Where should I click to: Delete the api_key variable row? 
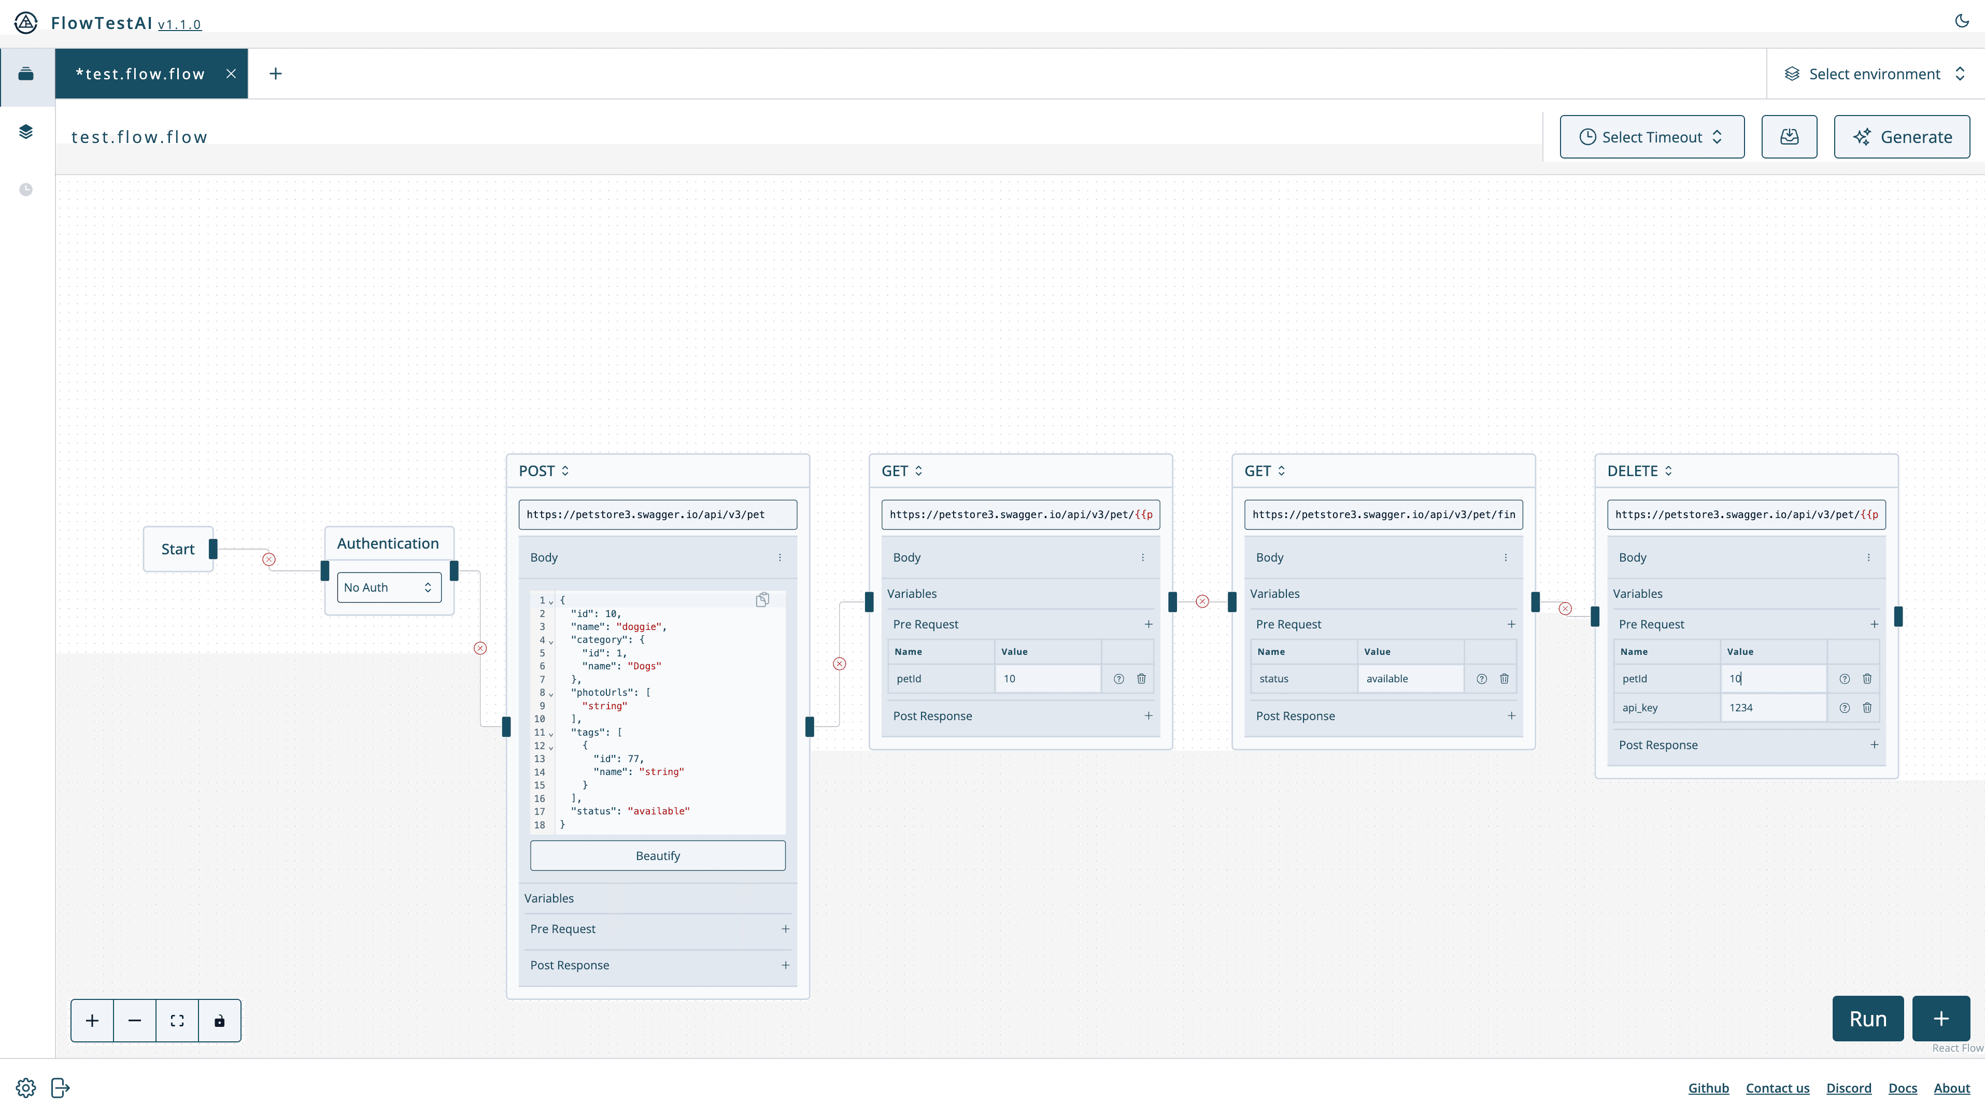pyautogui.click(x=1867, y=708)
